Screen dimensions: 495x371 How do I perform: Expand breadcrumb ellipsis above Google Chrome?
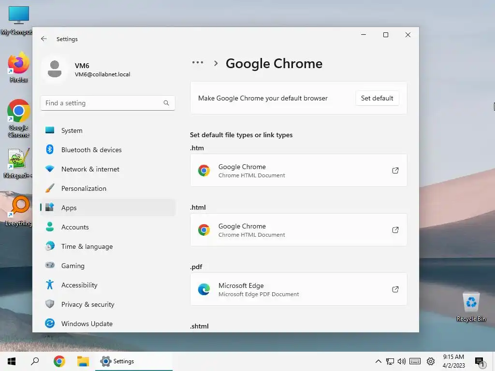click(x=198, y=62)
